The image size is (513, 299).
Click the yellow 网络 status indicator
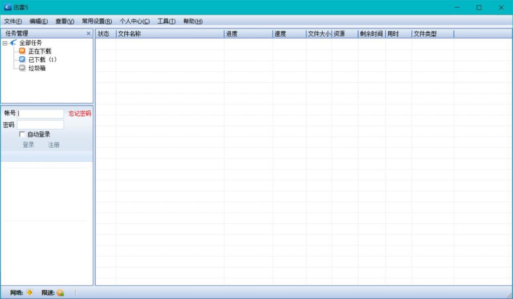tap(30, 292)
